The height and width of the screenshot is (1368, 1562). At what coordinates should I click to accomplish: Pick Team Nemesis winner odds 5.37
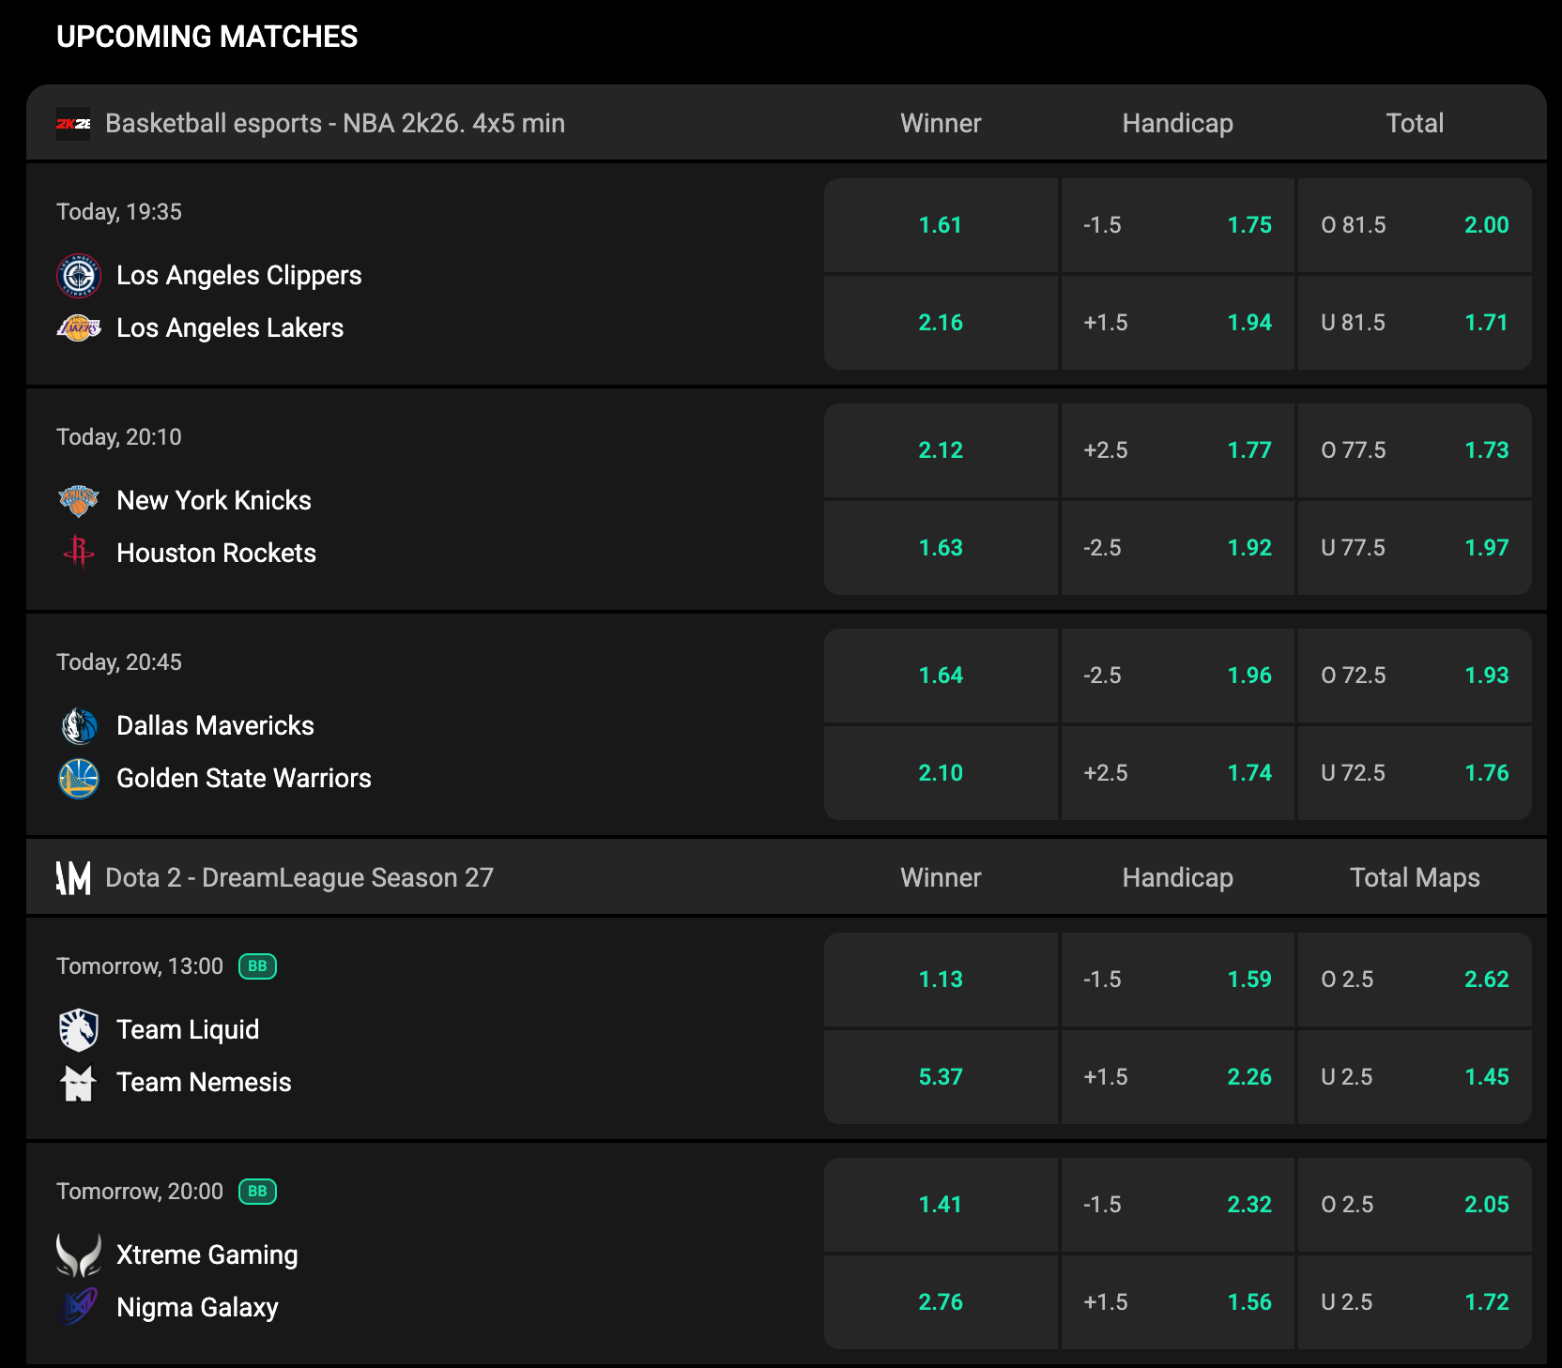pyautogui.click(x=941, y=1077)
